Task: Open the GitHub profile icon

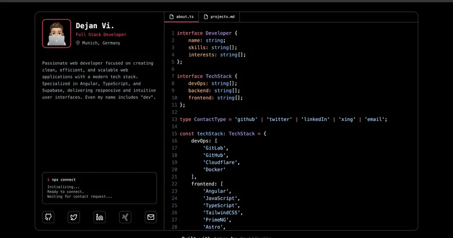Action: [x=48, y=217]
